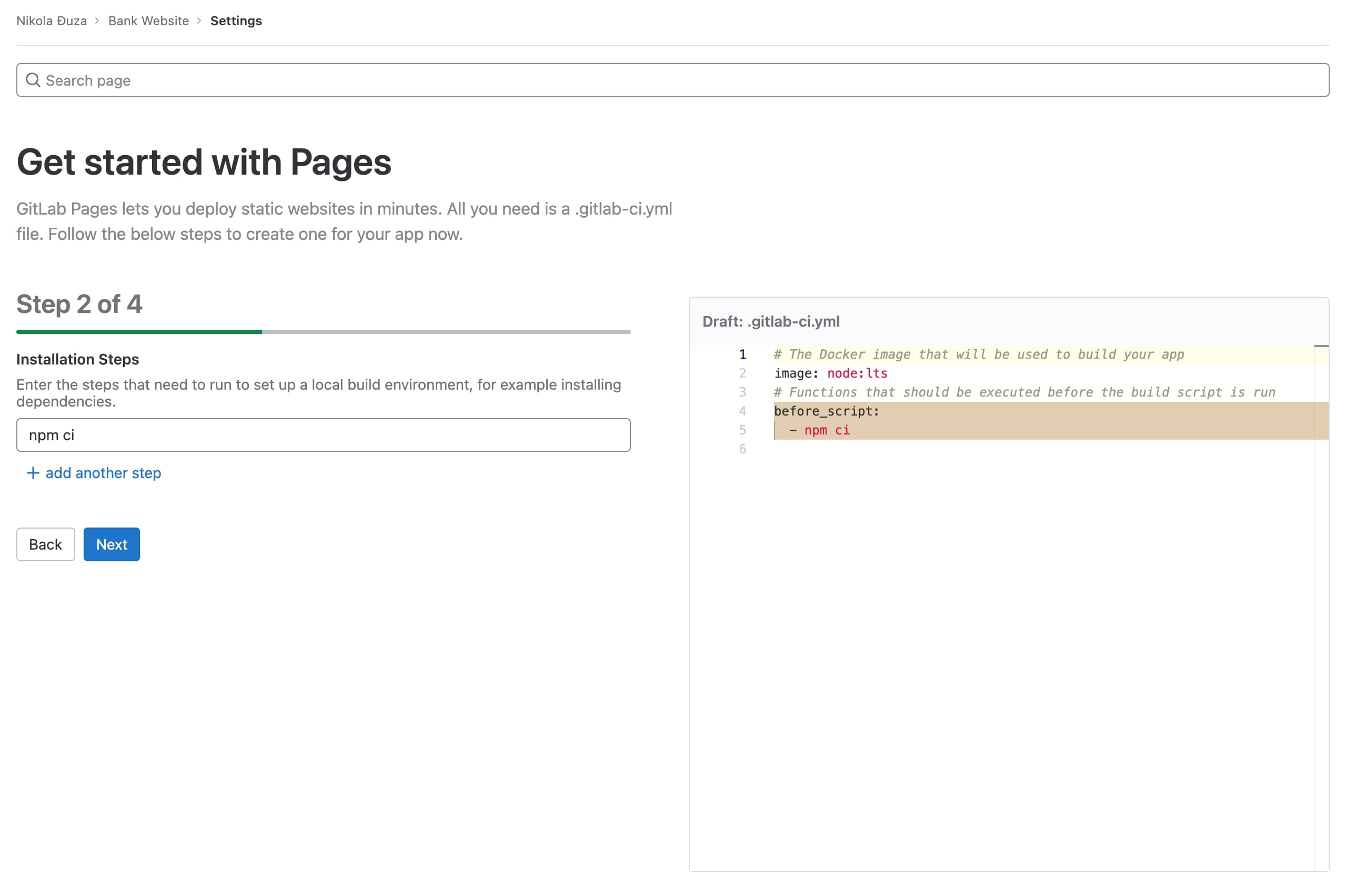1346x891 pixels.
Task: Click the search magnifier icon
Action: tap(33, 80)
